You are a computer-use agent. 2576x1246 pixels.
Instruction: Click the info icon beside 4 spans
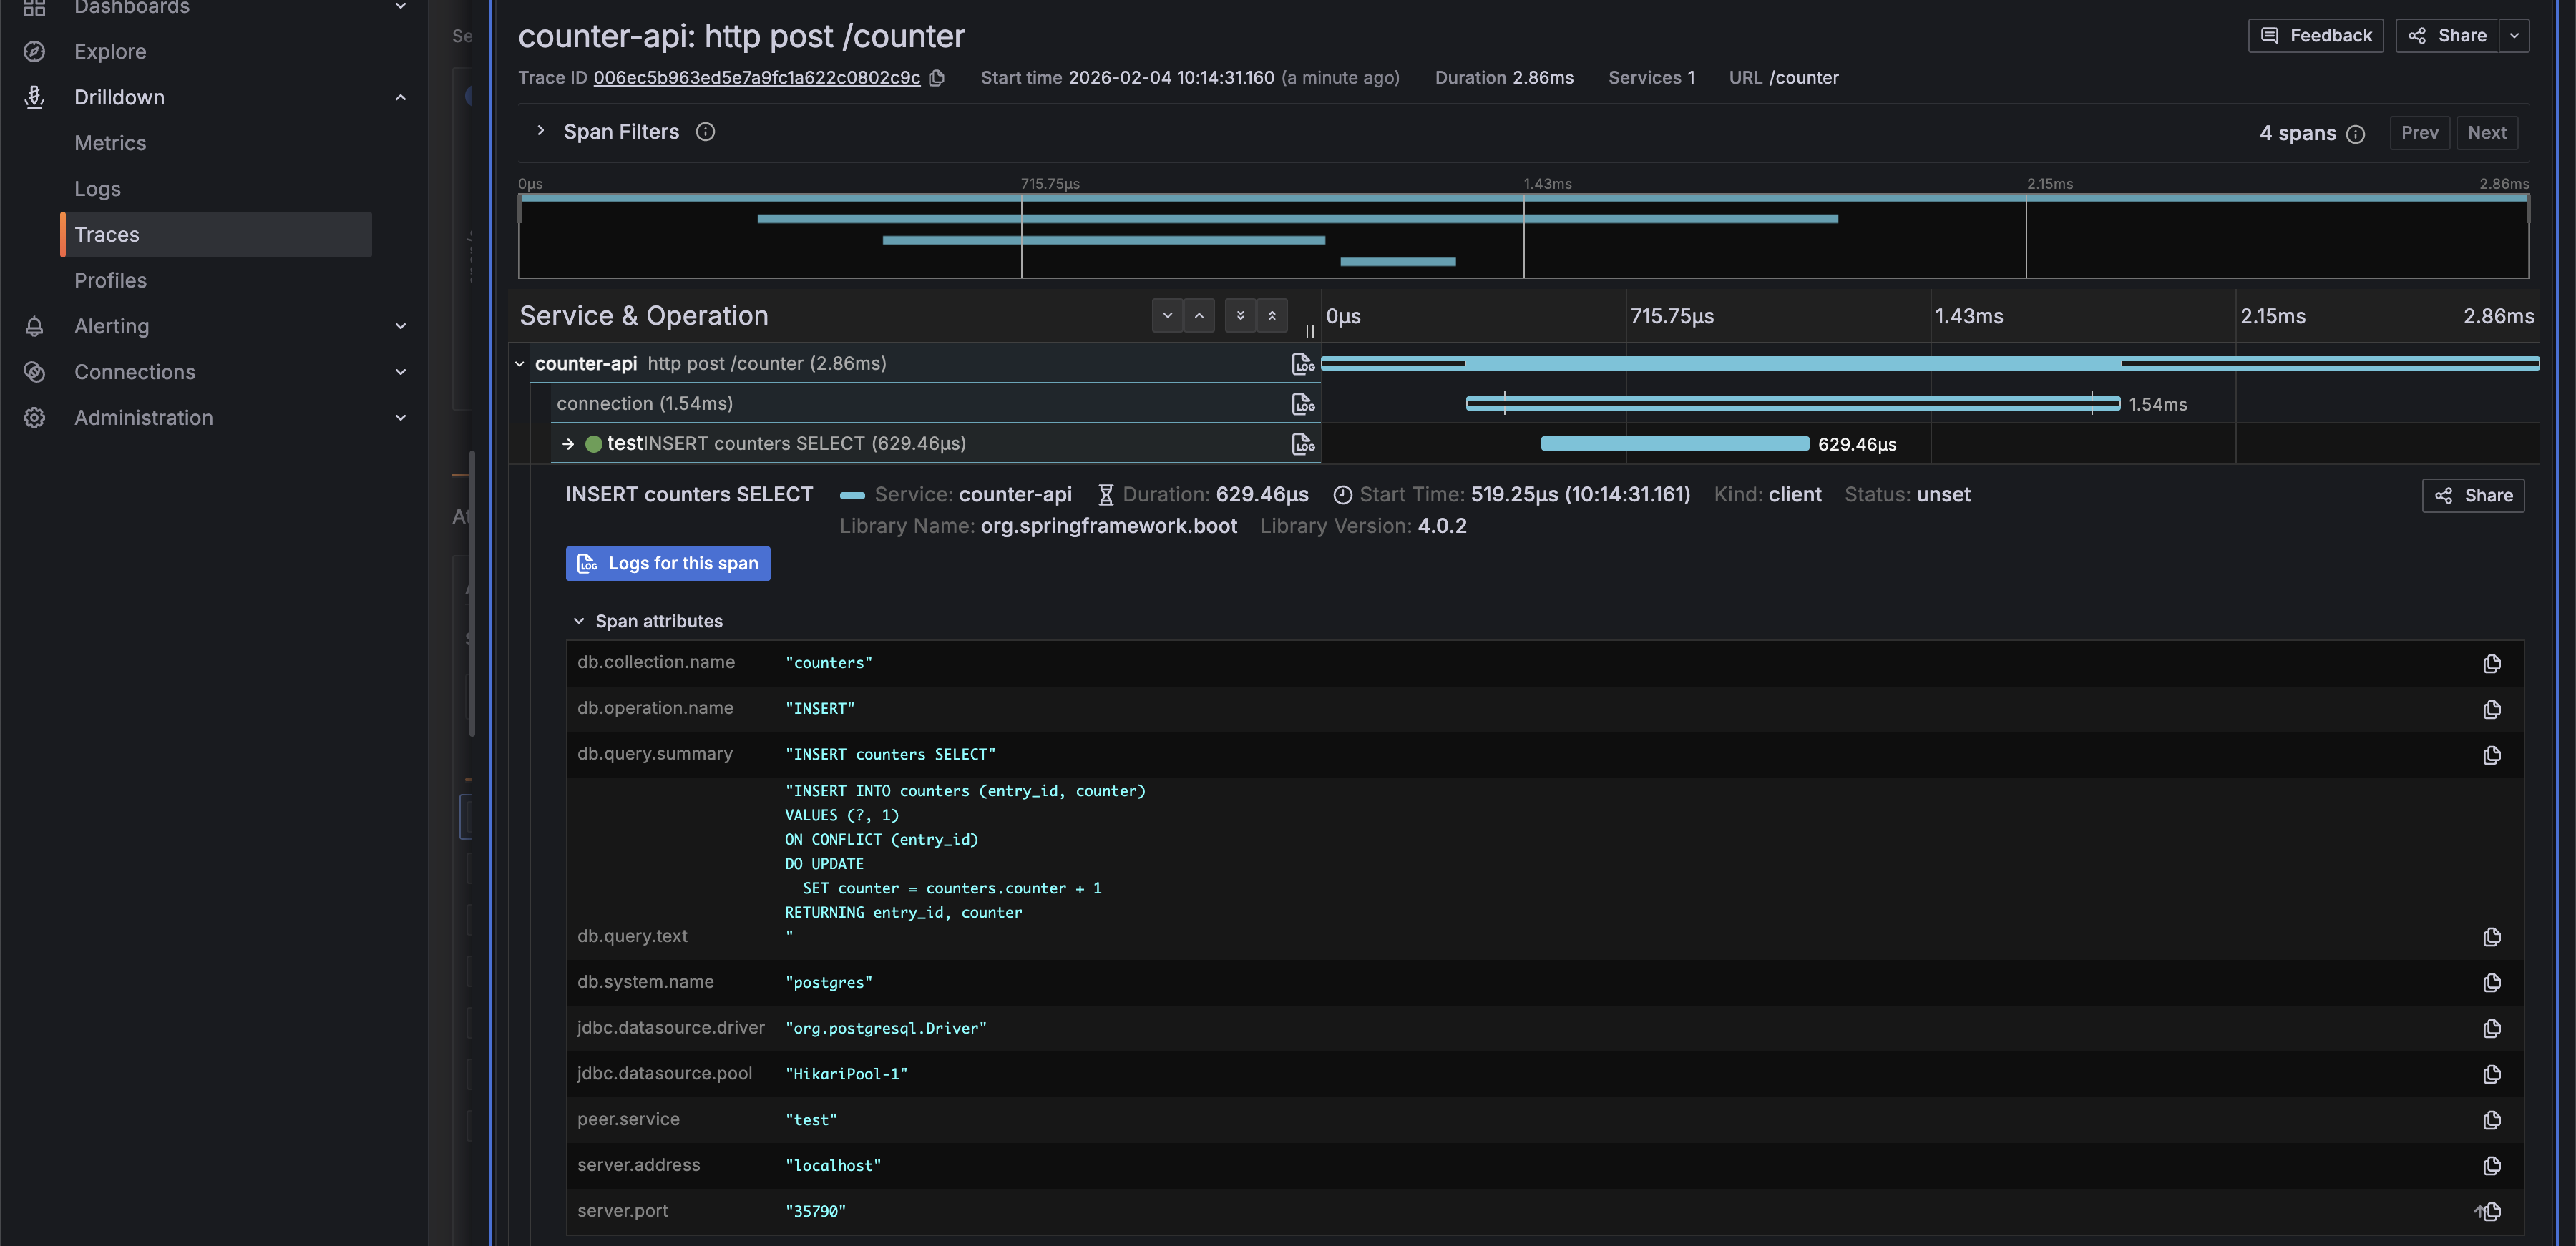point(2355,134)
